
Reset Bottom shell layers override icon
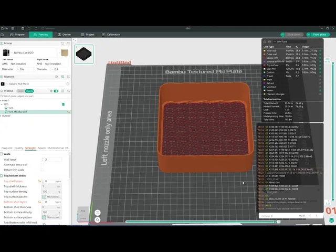(x=39, y=202)
